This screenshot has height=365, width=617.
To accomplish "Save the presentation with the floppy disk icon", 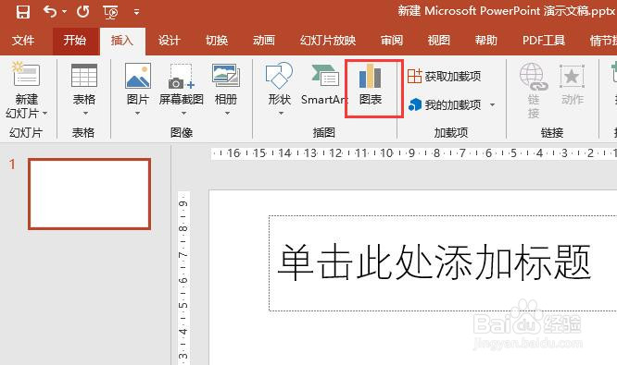I will click(x=23, y=12).
